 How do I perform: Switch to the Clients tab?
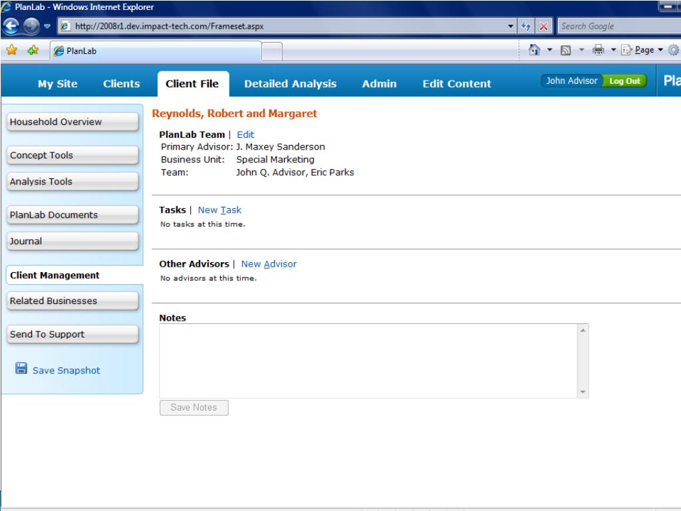click(121, 83)
